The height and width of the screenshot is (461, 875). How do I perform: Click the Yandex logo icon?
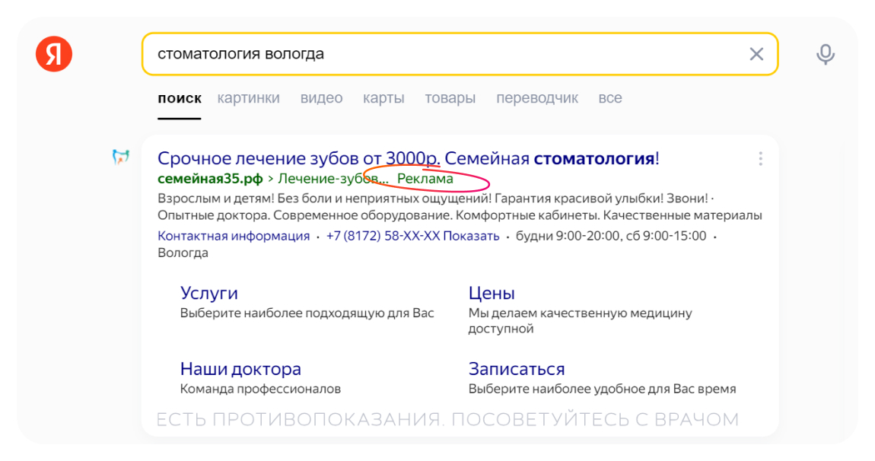56,54
